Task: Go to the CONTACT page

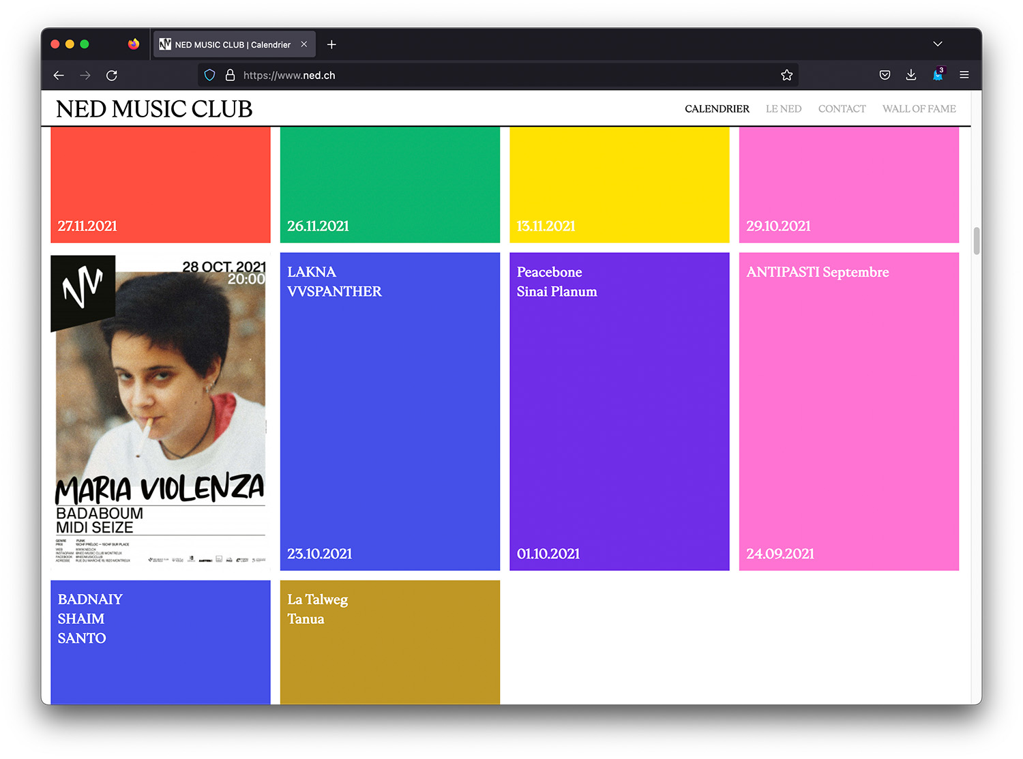Action: (842, 109)
